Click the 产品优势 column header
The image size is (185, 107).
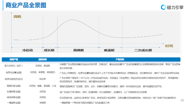point(120,59)
